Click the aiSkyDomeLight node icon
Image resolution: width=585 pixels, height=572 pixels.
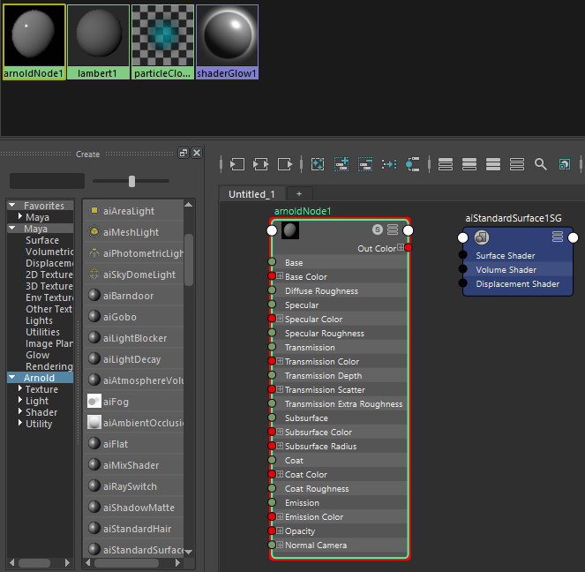pos(94,275)
